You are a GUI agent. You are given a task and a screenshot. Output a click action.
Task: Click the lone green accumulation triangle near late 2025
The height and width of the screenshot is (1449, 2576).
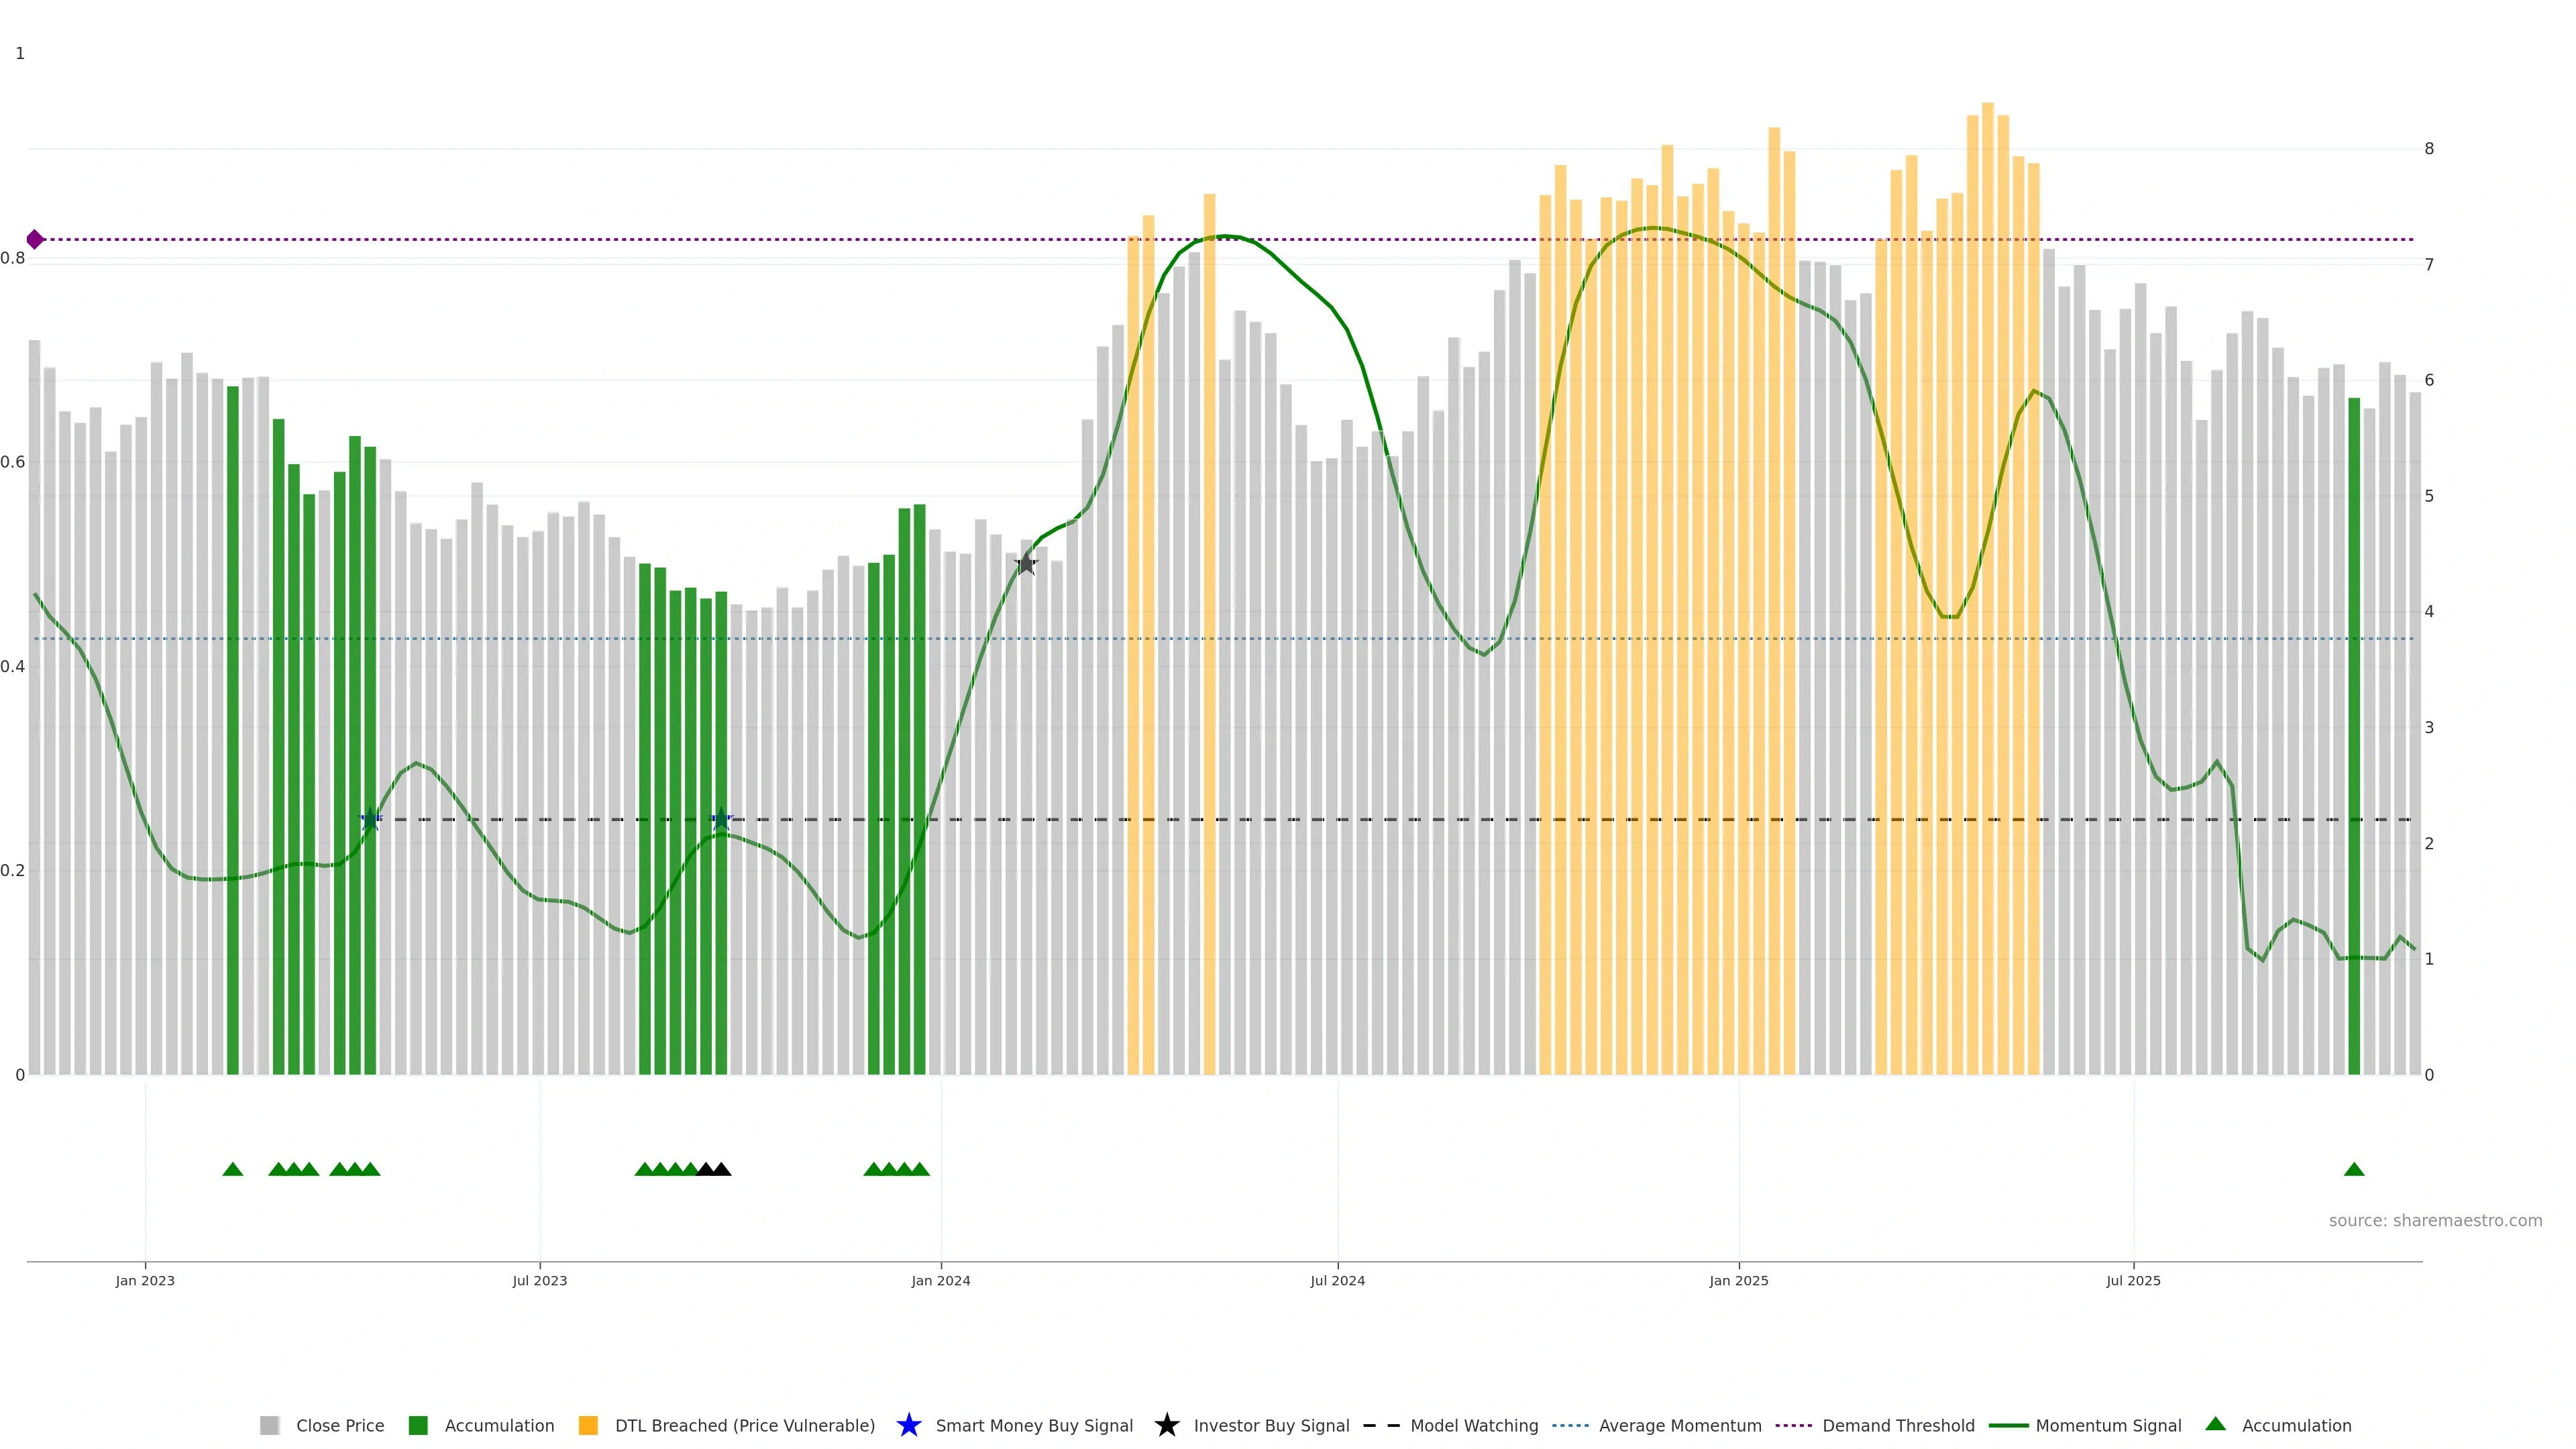coord(2354,1170)
